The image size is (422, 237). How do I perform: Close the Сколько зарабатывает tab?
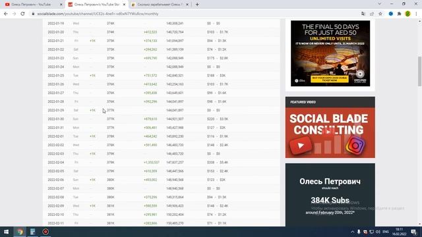pos(187,5)
